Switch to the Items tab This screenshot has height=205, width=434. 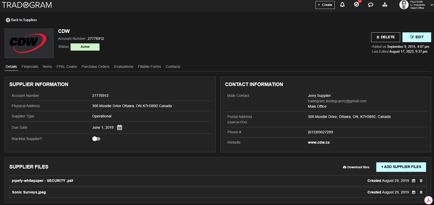click(x=47, y=67)
